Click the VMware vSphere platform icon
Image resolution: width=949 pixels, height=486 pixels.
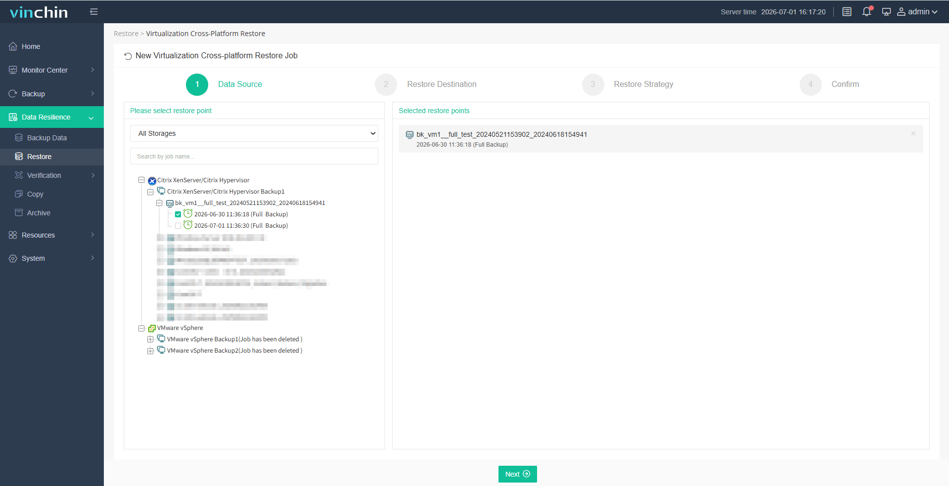(x=152, y=328)
